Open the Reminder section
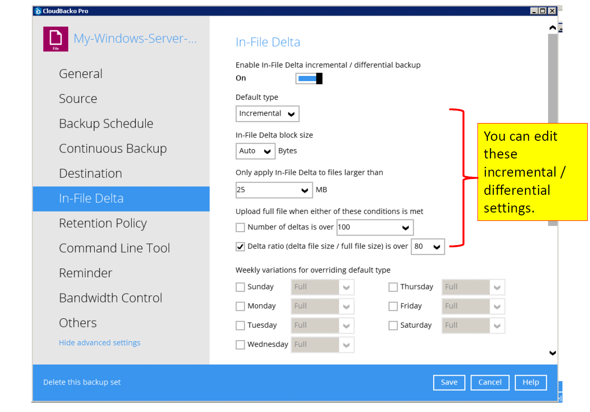 [121, 273]
